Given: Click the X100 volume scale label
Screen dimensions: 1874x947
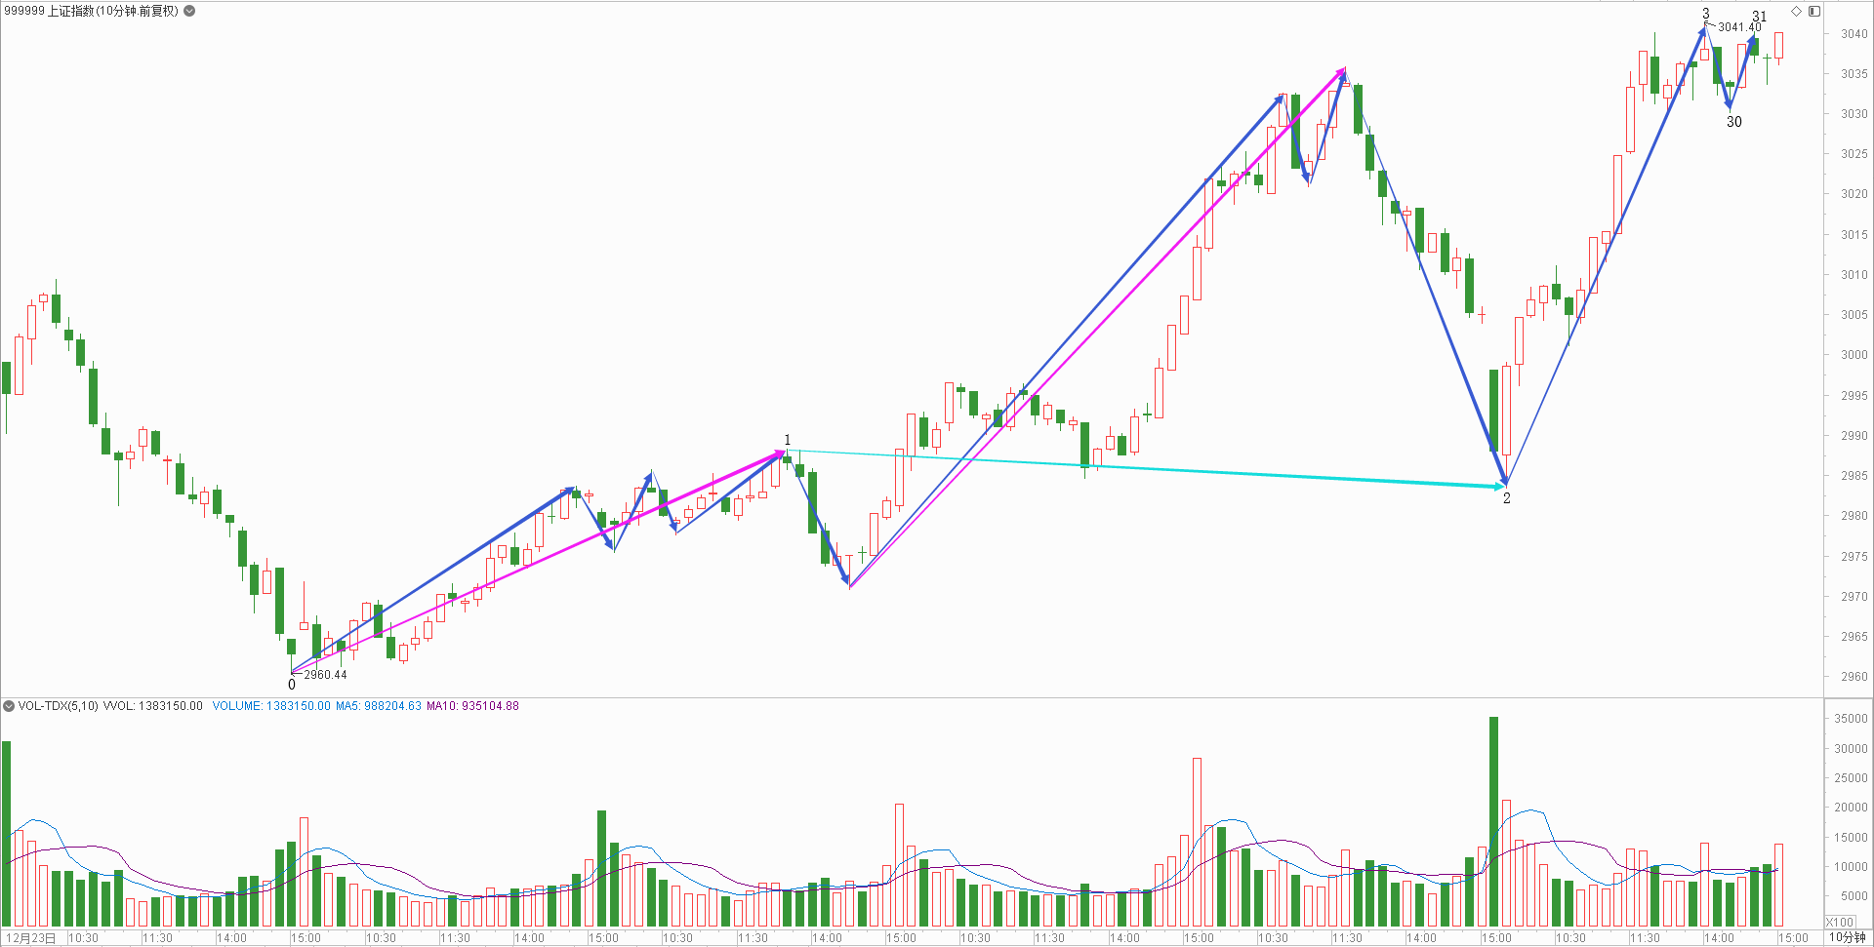Looking at the screenshot, I should tap(1840, 922).
